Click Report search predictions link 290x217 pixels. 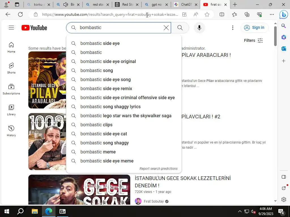pos(159,169)
